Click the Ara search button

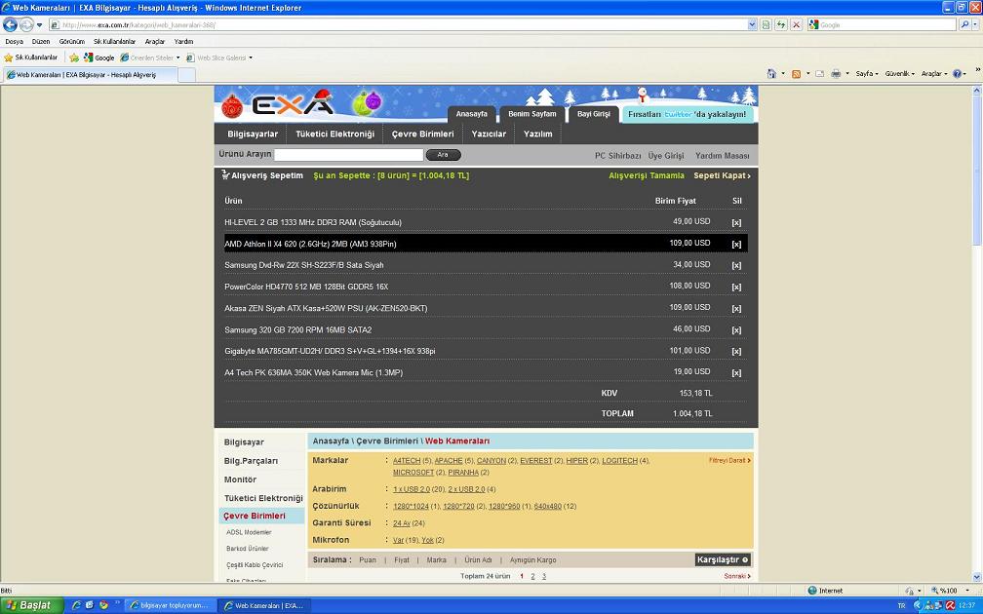(x=443, y=155)
